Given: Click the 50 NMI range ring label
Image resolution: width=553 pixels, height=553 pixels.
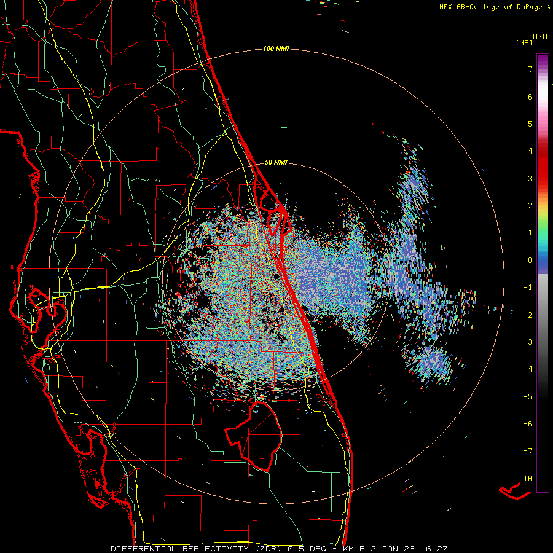Looking at the screenshot, I should [x=276, y=162].
